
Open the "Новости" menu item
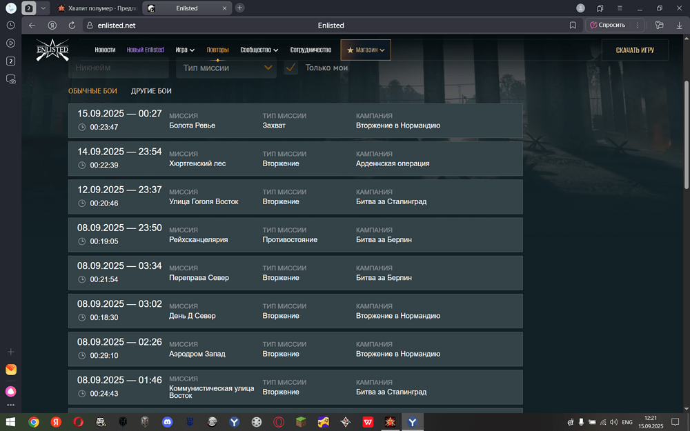tap(105, 50)
